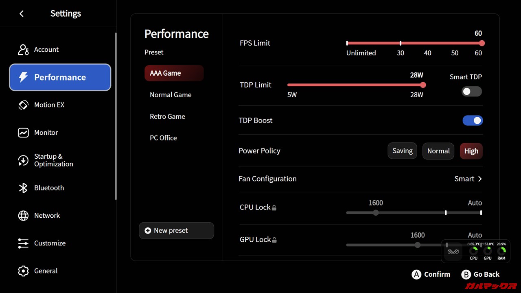Turn off the TDP Boost toggle
Viewport: 521px width, 293px height.
click(x=473, y=120)
